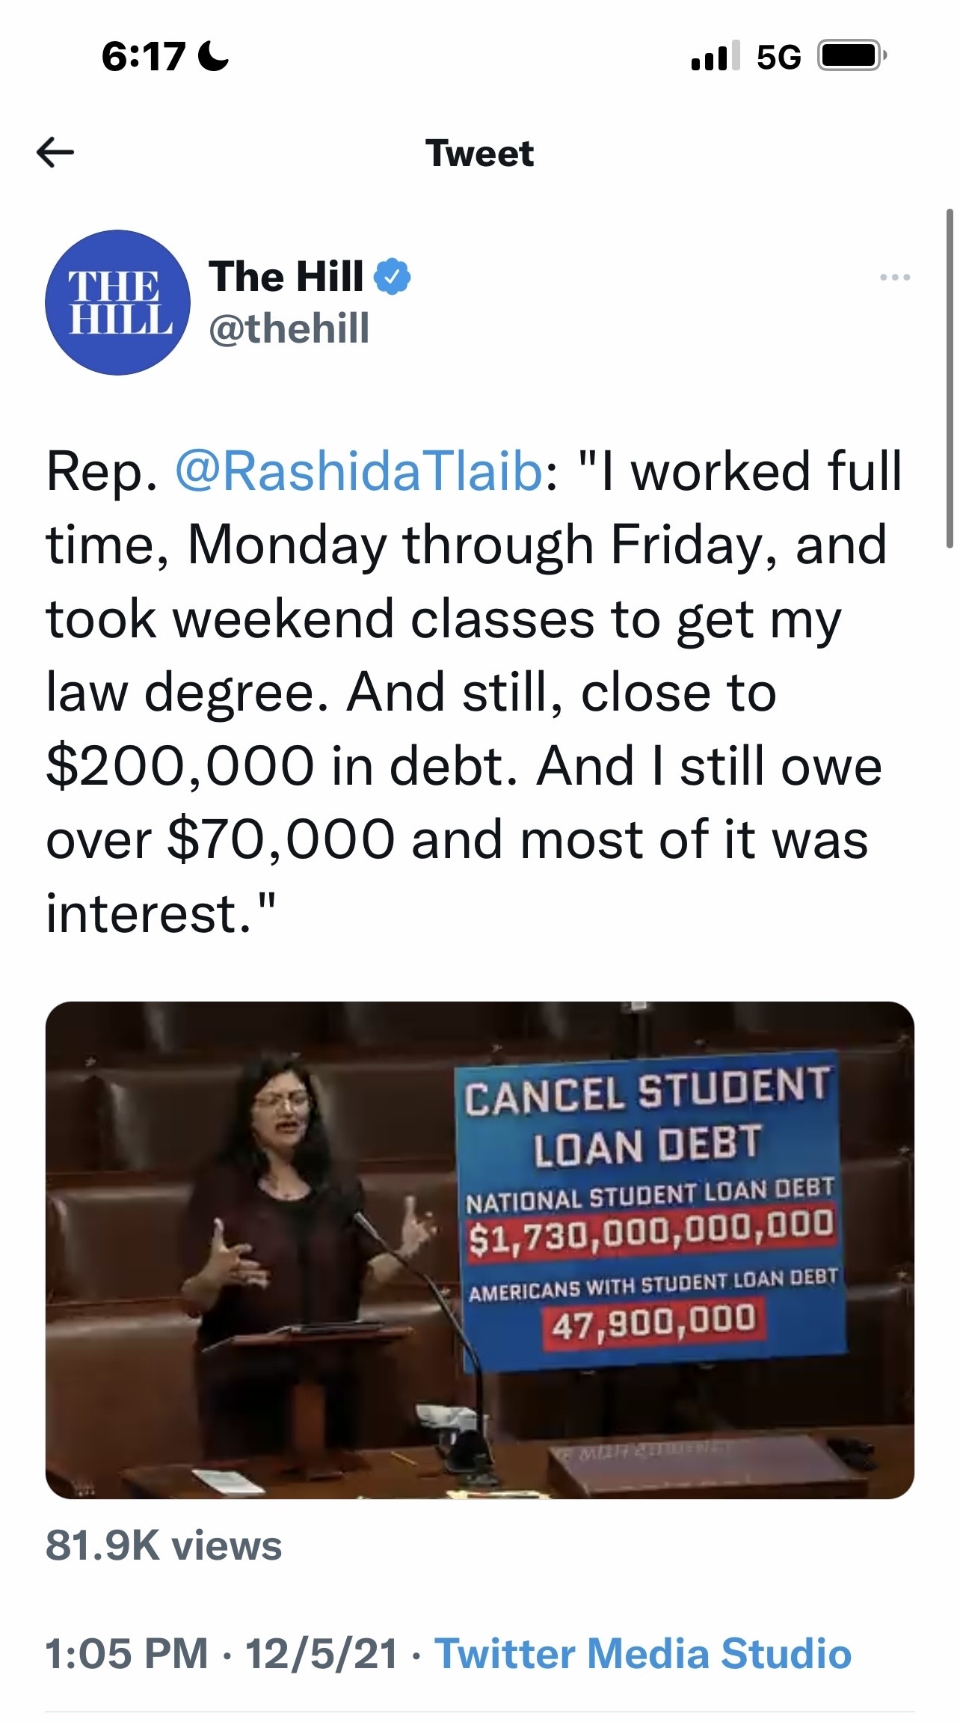
Task: Open the @RashidaTlaib mention
Action: coord(358,471)
